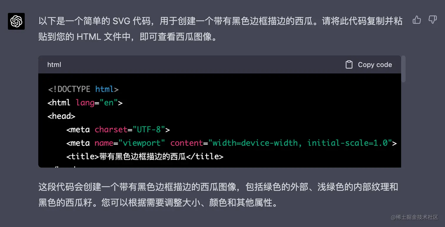Click the 稀土掘金技术社区 watermark

(x=414, y=217)
